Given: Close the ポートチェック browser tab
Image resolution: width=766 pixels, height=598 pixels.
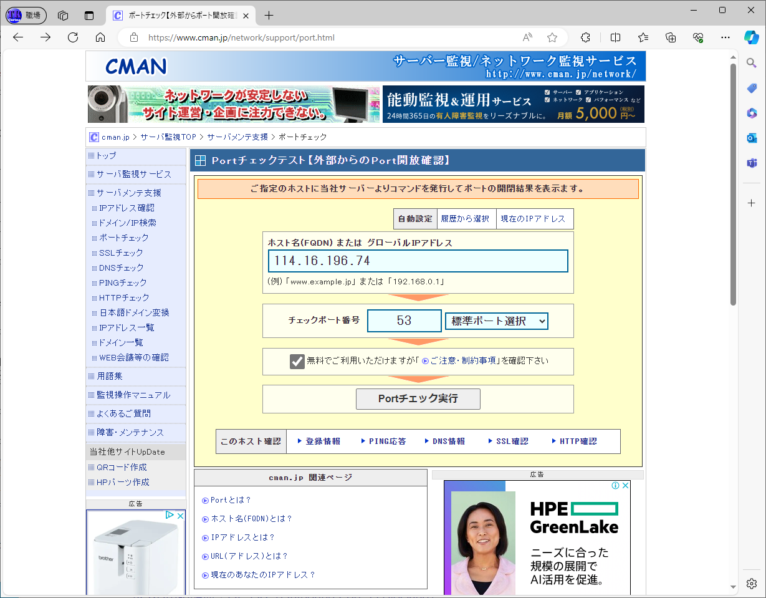Looking at the screenshot, I should (x=246, y=16).
